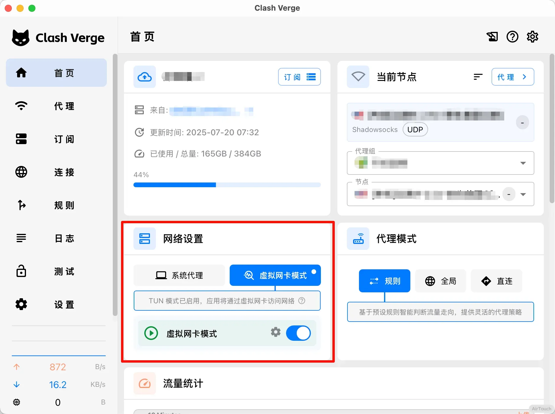
Task: Click the settings gear icon in top header
Action: pyautogui.click(x=532, y=37)
